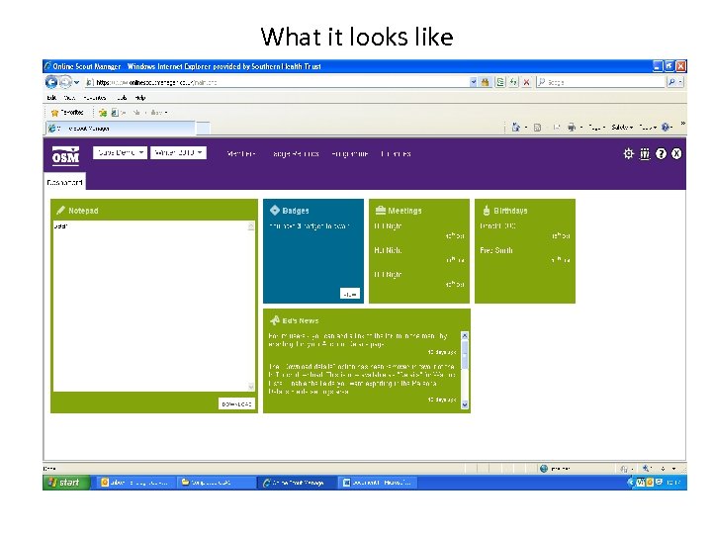Switch to the folder window taskbar button
Viewport: 712px width, 534px height.
coord(217,483)
